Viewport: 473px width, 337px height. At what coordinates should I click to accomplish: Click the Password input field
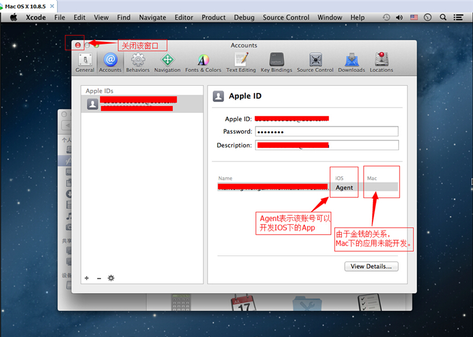[327, 131]
